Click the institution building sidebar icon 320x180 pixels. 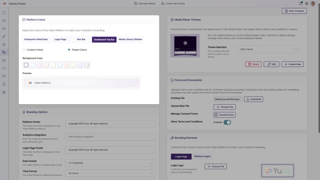click(x=4, y=92)
